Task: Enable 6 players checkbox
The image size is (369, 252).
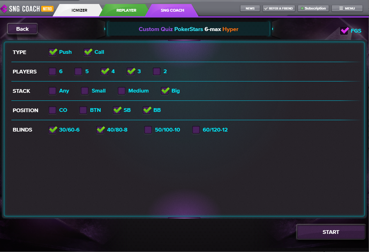Action: 53,72
